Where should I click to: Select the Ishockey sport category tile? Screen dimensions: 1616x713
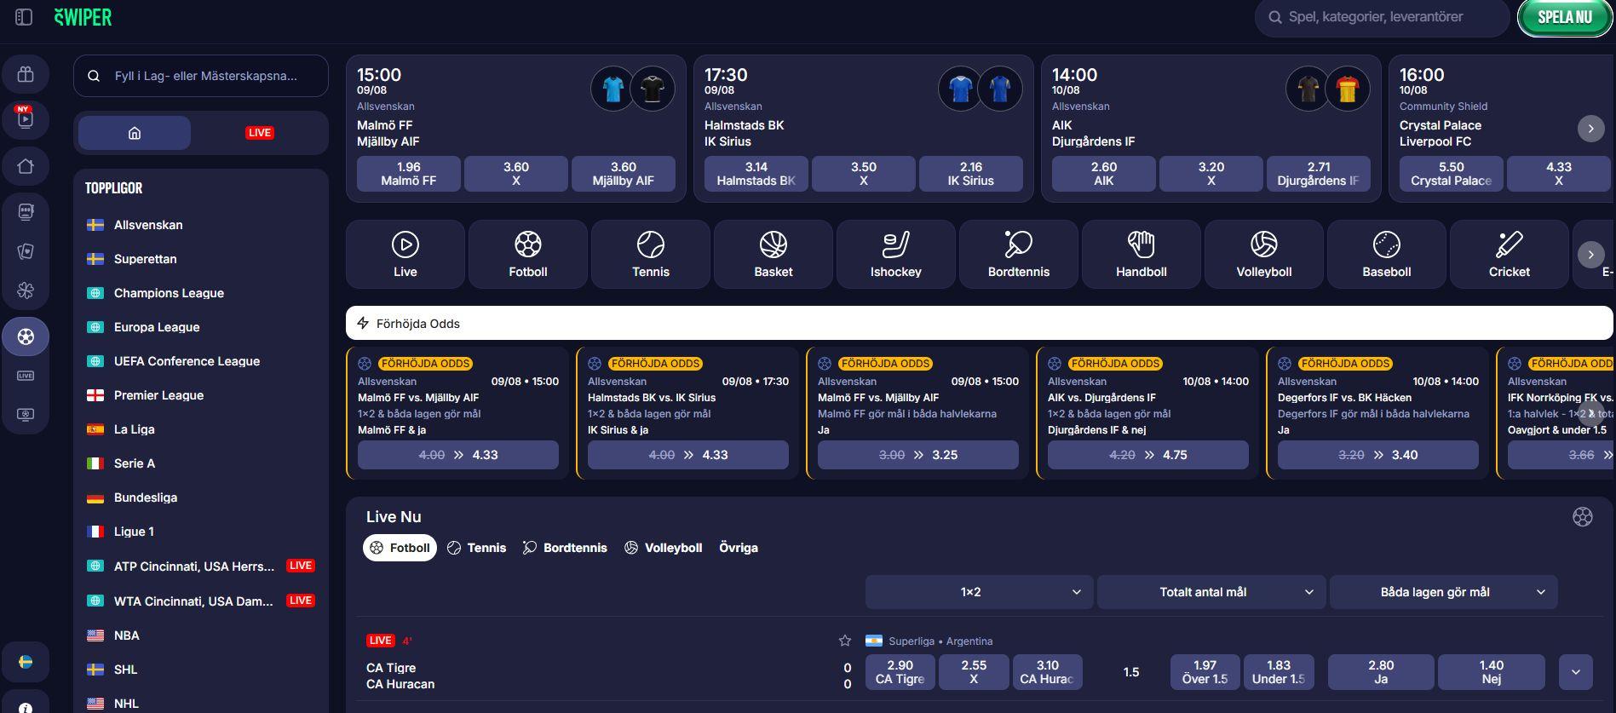(896, 254)
